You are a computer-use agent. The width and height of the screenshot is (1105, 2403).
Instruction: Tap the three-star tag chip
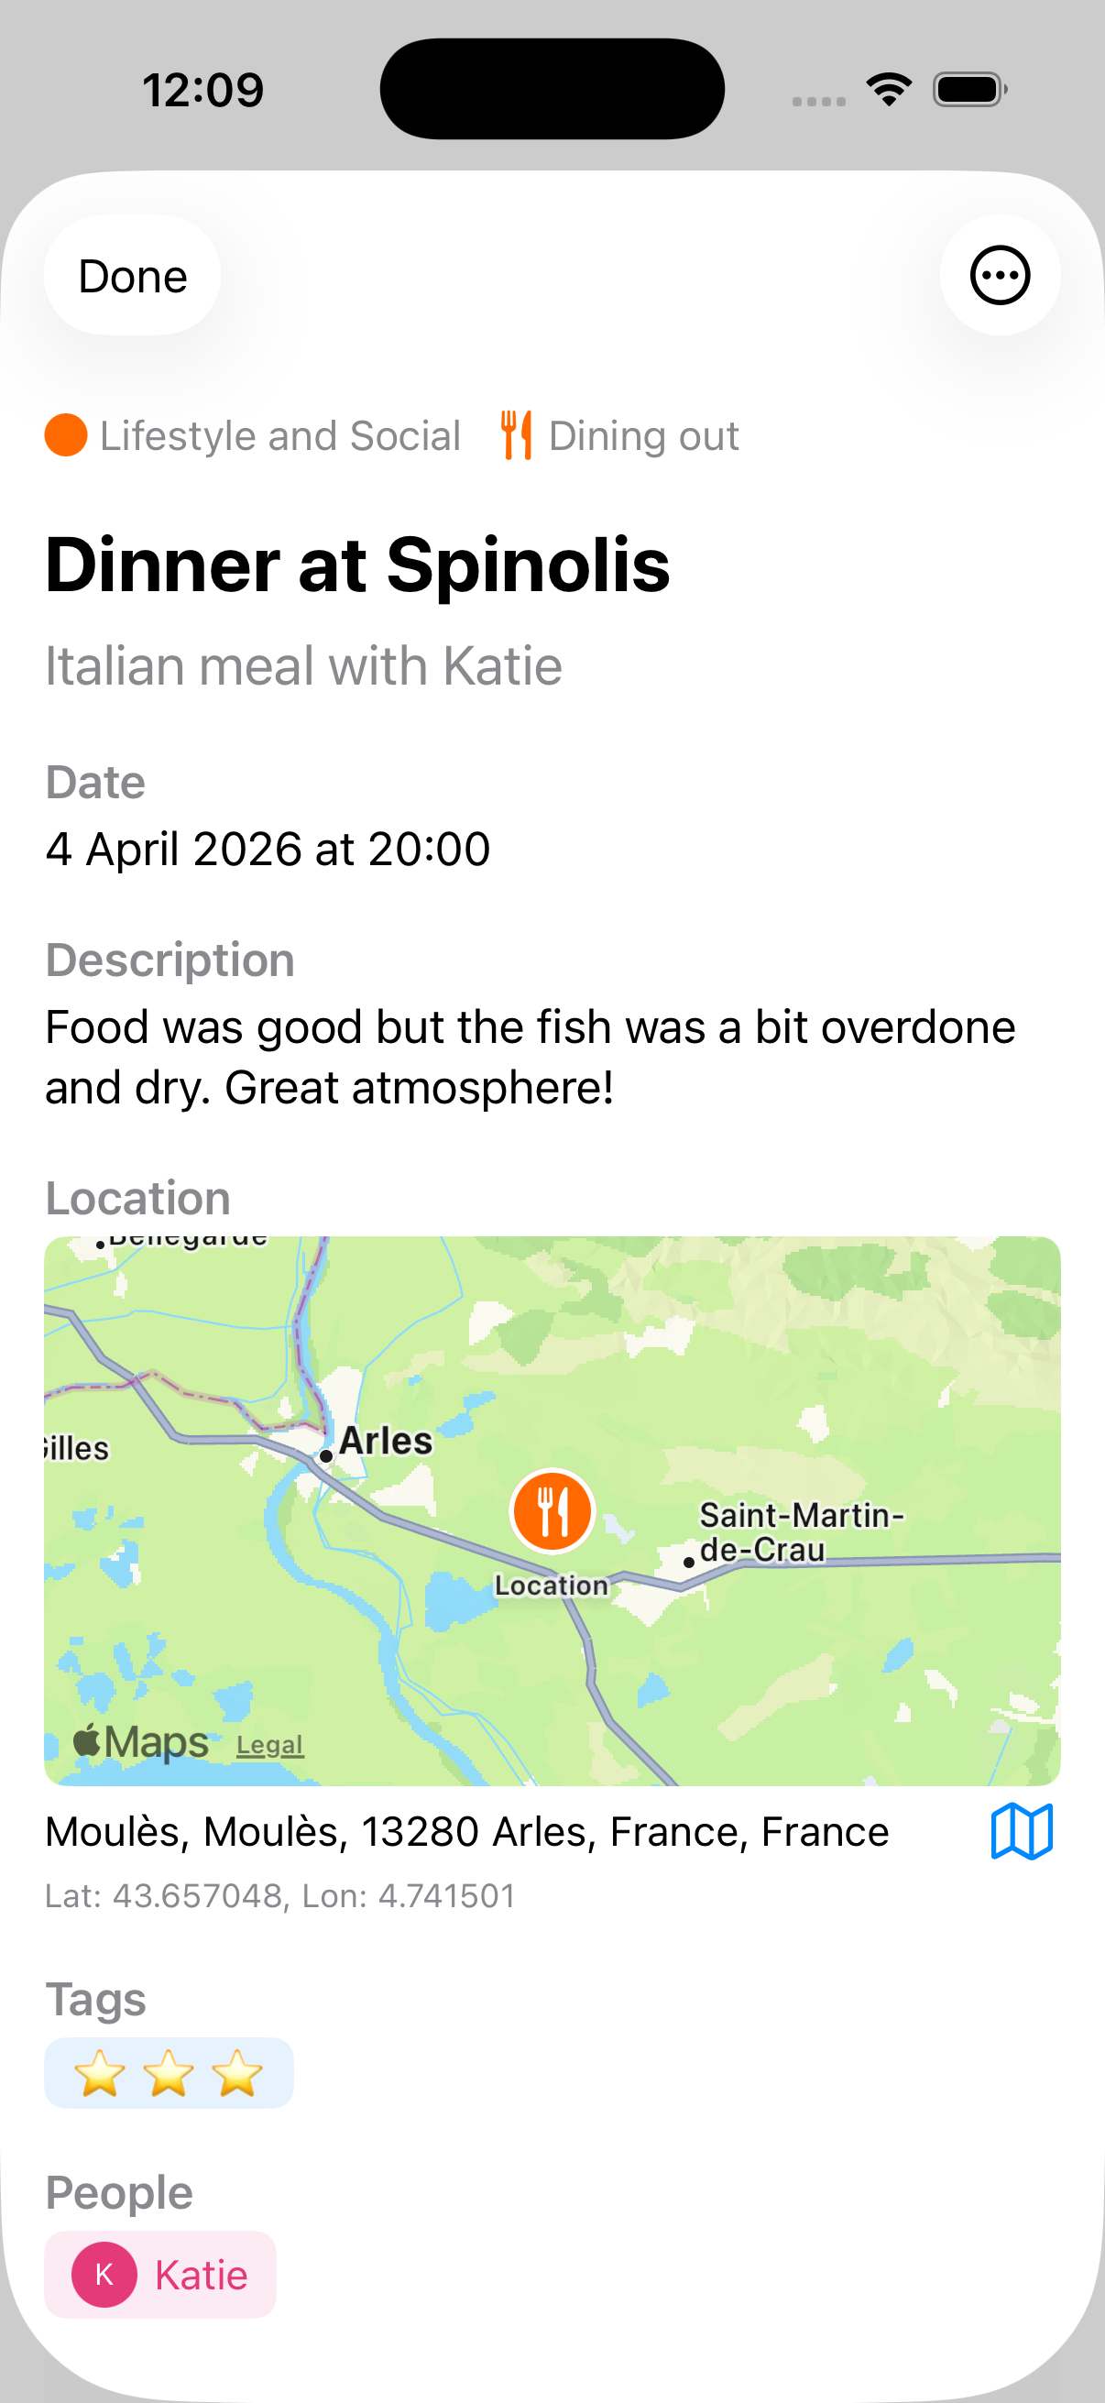pyautogui.click(x=169, y=2073)
